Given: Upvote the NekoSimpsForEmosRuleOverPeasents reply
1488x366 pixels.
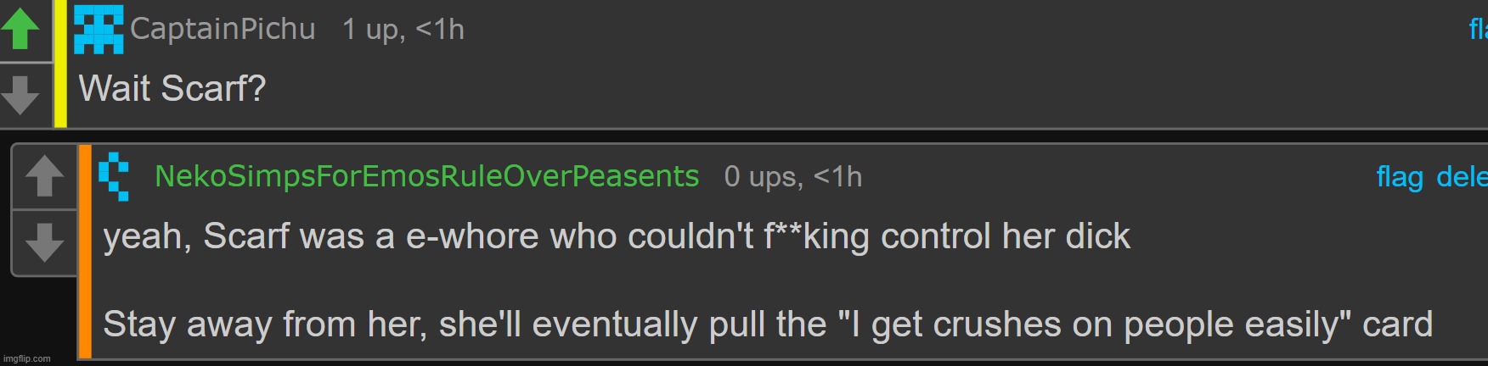Looking at the screenshot, I should (44, 177).
